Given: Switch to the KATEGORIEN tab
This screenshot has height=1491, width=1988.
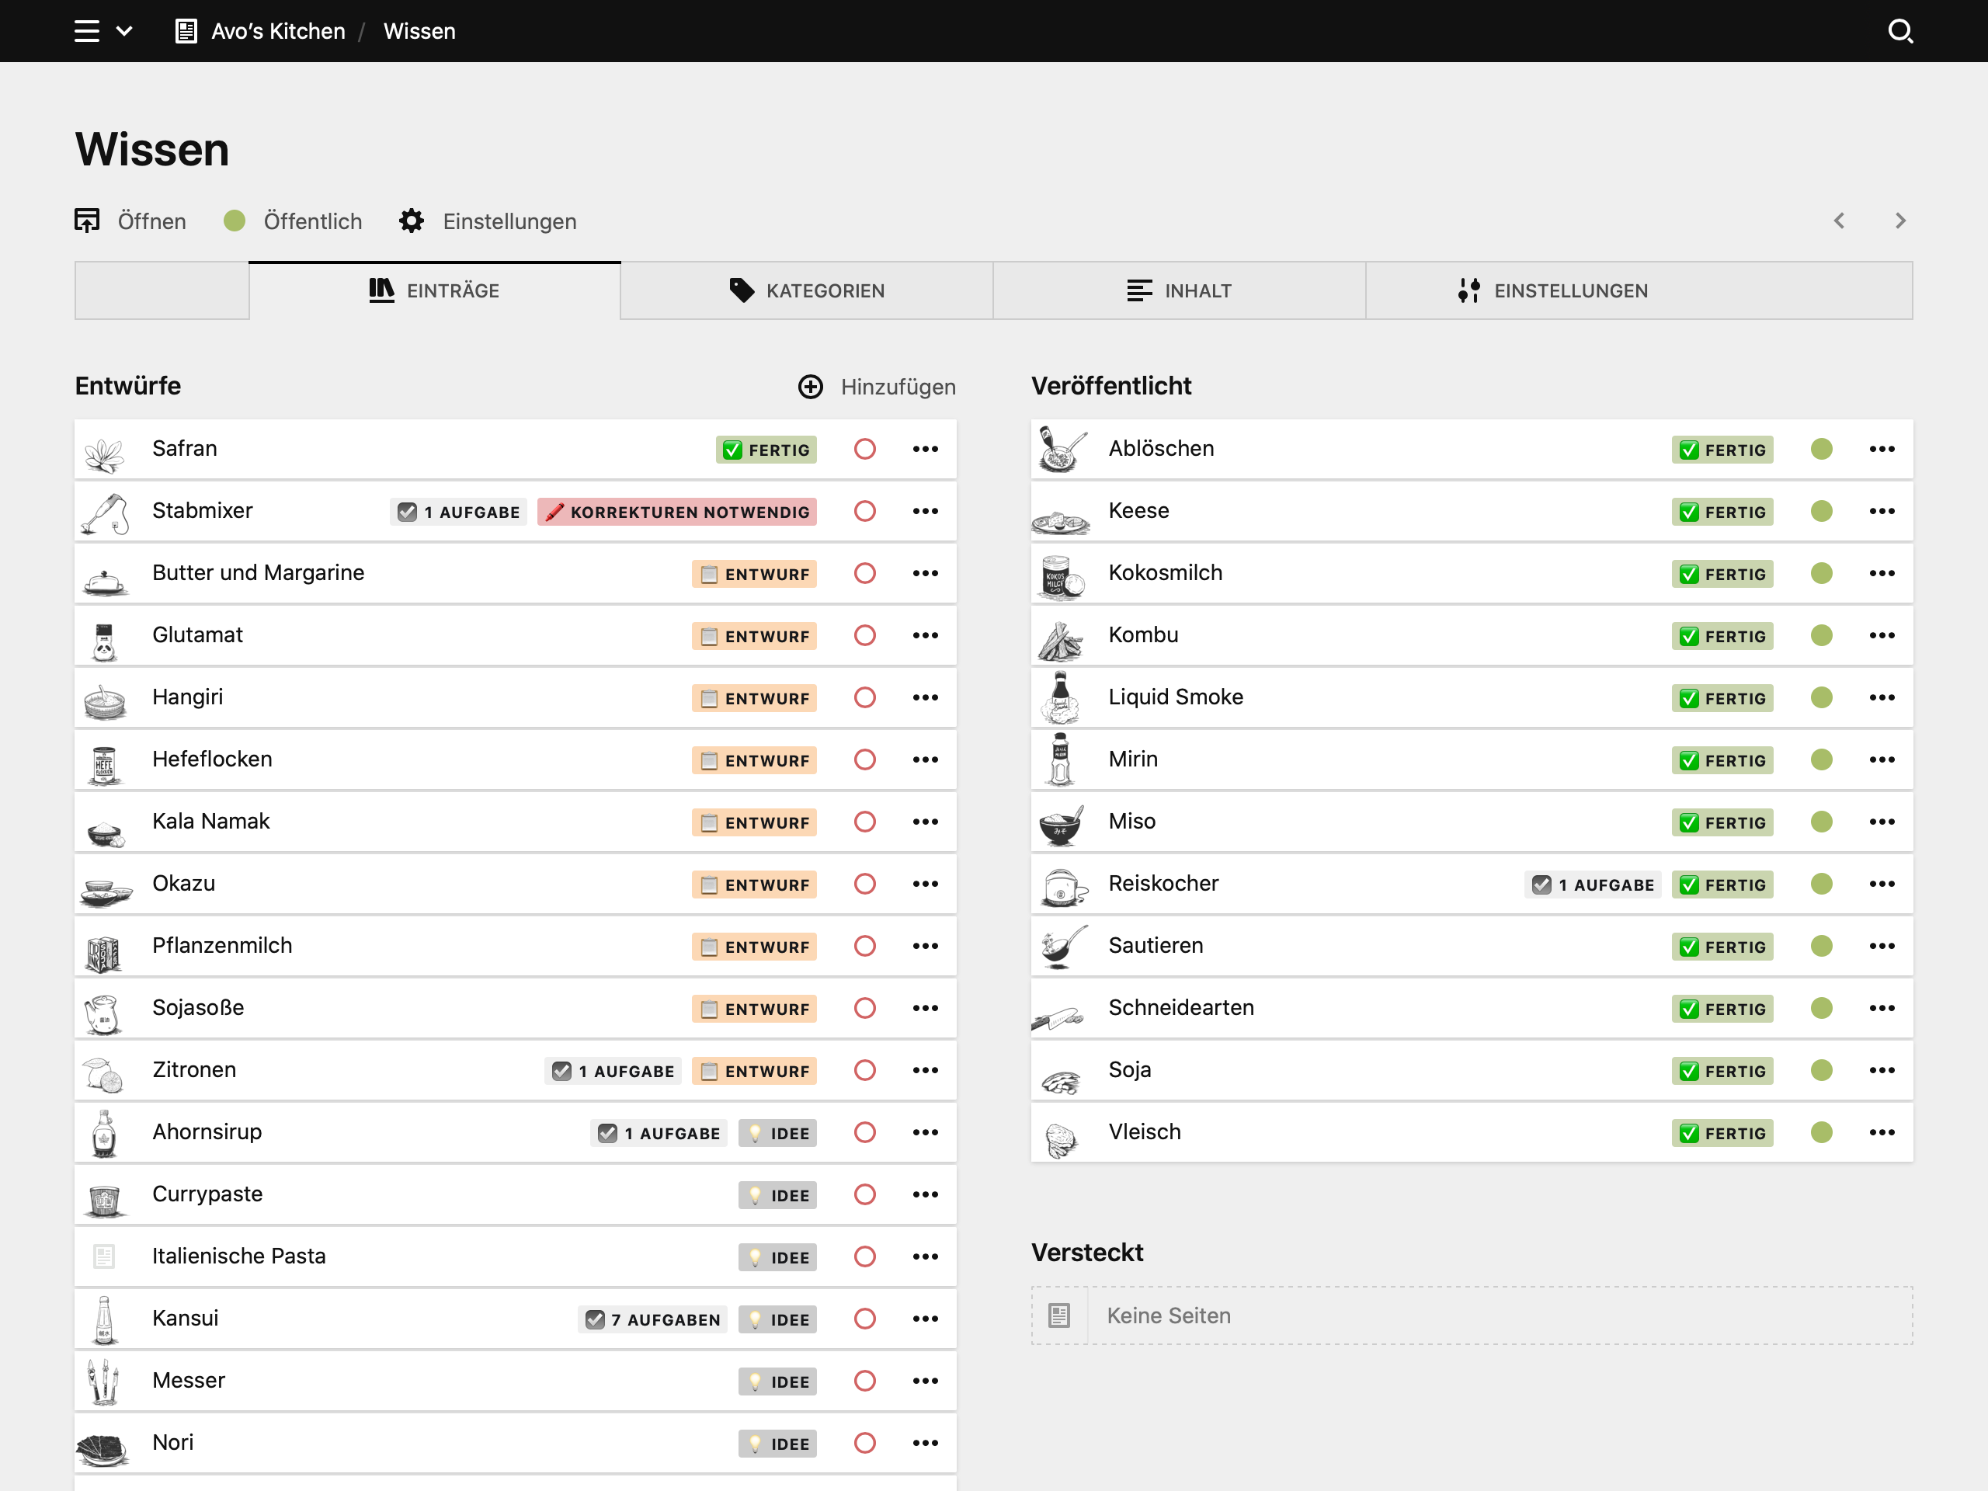Looking at the screenshot, I should [806, 290].
